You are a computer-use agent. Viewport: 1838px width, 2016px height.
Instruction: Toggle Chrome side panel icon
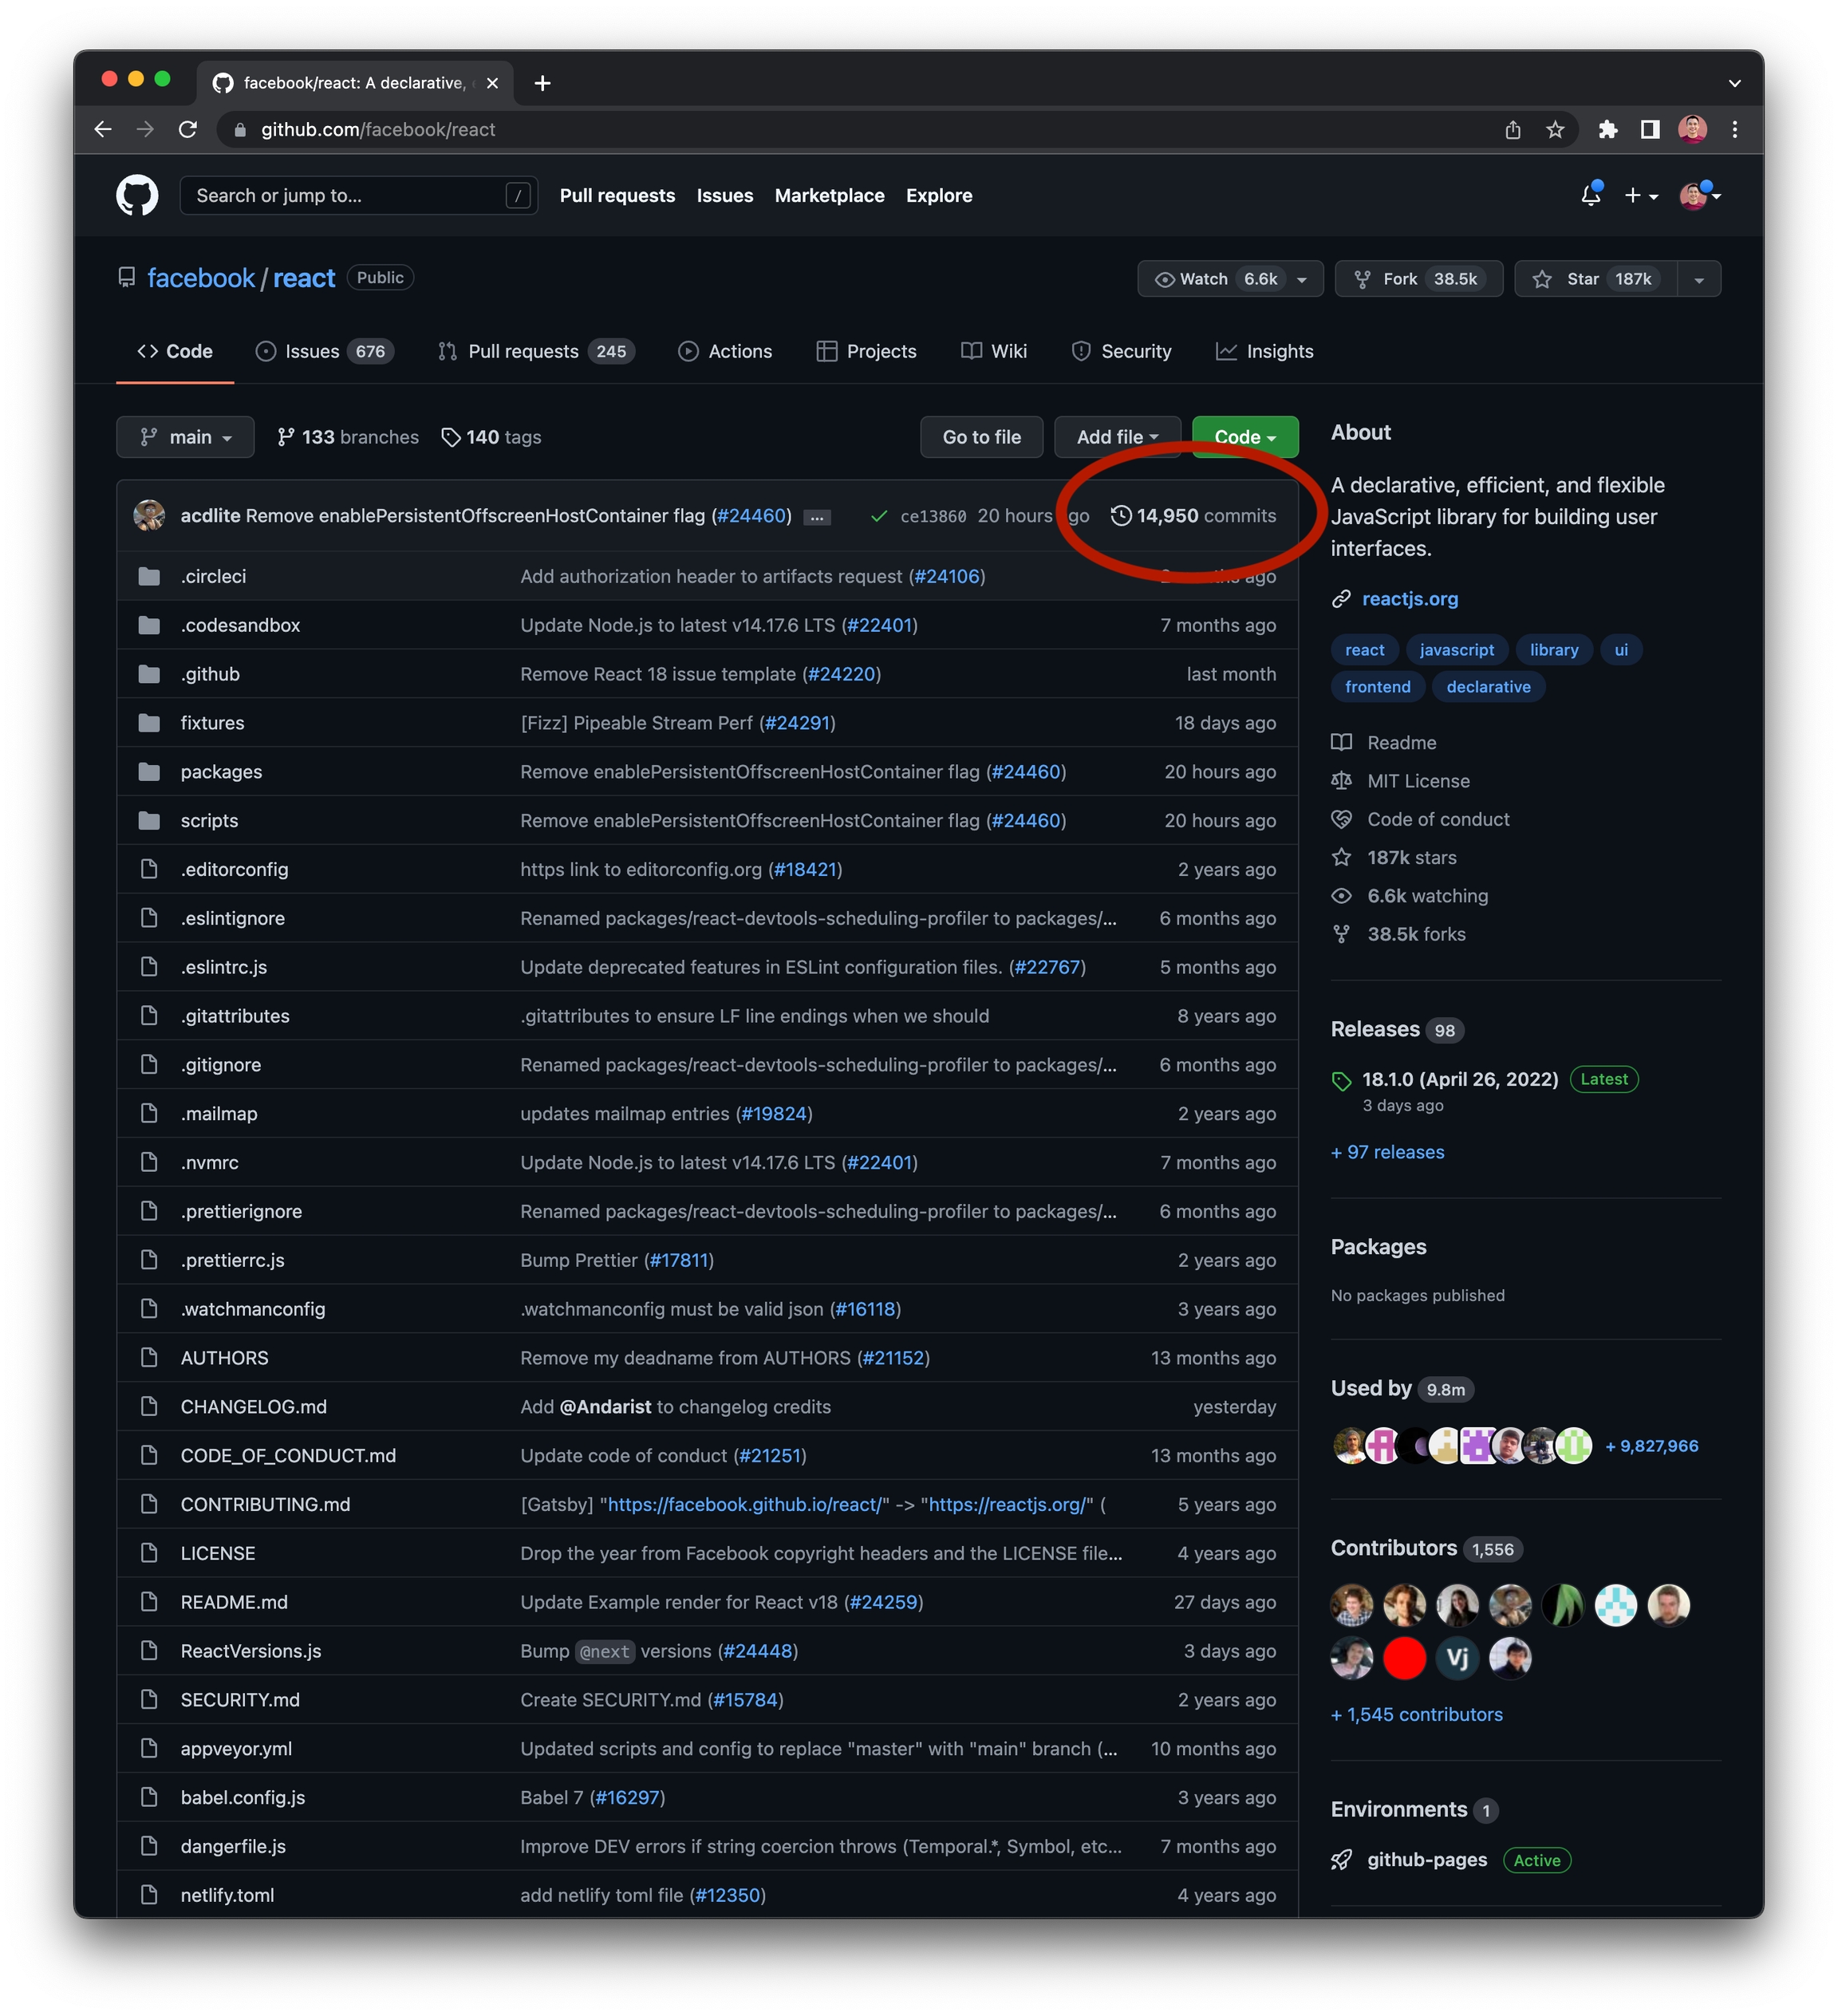(1650, 130)
